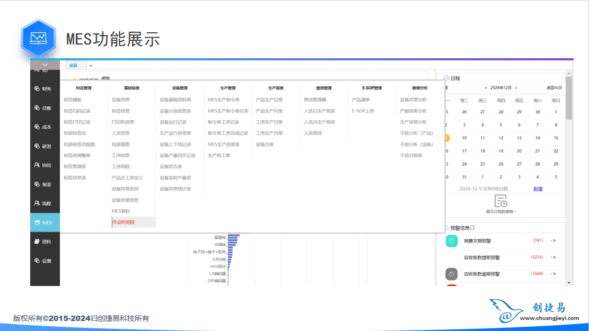Screen dimensions: 589x331
Task: Click 返回今日 in the calendar
Action: click(x=554, y=88)
